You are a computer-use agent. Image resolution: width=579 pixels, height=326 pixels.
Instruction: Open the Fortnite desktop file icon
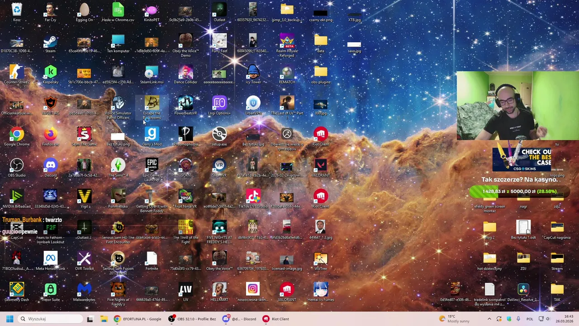[152, 262]
